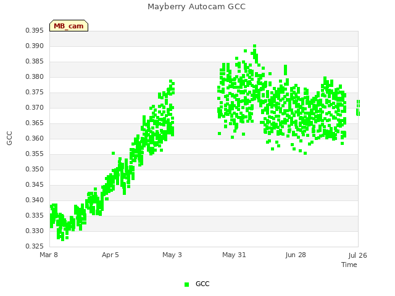395x296 pixels.
Task: Click the 0.390 y-axis value
Action: [35, 46]
